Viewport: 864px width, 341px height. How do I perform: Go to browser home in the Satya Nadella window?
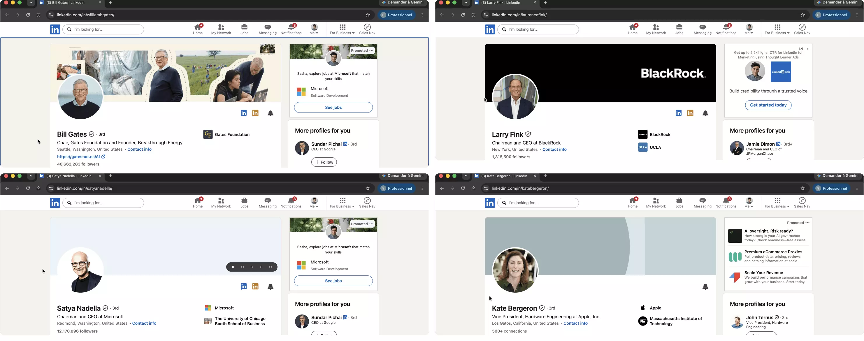[x=38, y=188]
